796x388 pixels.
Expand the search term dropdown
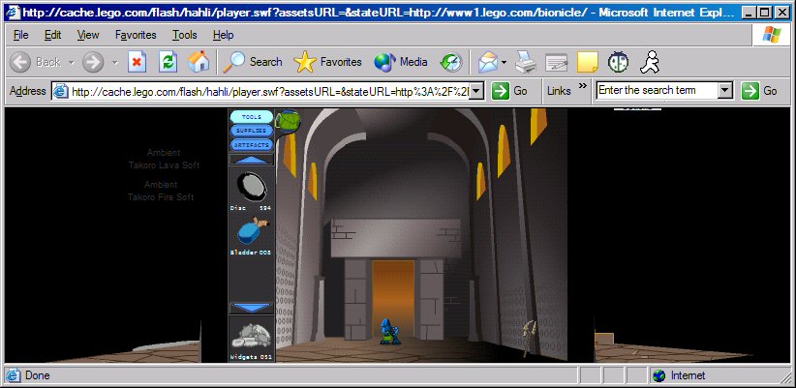point(726,91)
